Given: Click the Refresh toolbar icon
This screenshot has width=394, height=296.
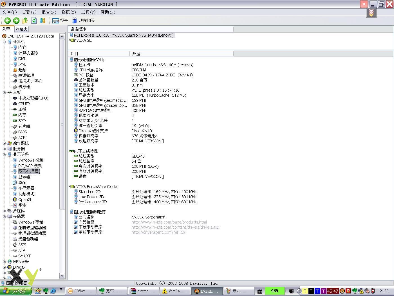Looking at the screenshot, I should click(x=34, y=20).
